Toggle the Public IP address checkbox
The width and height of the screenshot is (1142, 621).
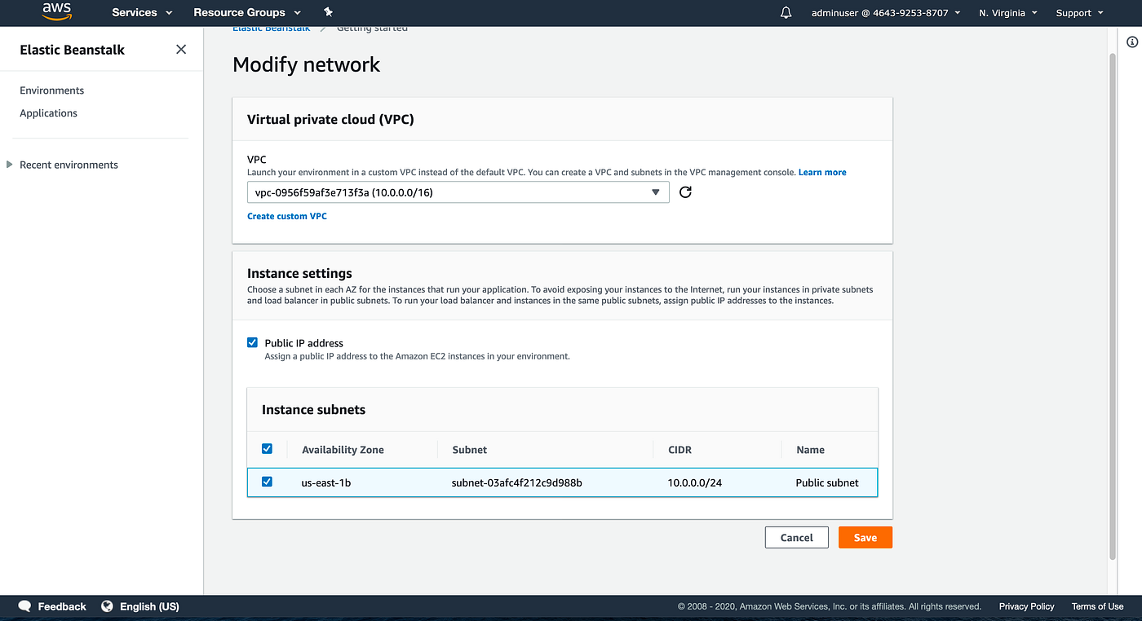click(x=253, y=342)
